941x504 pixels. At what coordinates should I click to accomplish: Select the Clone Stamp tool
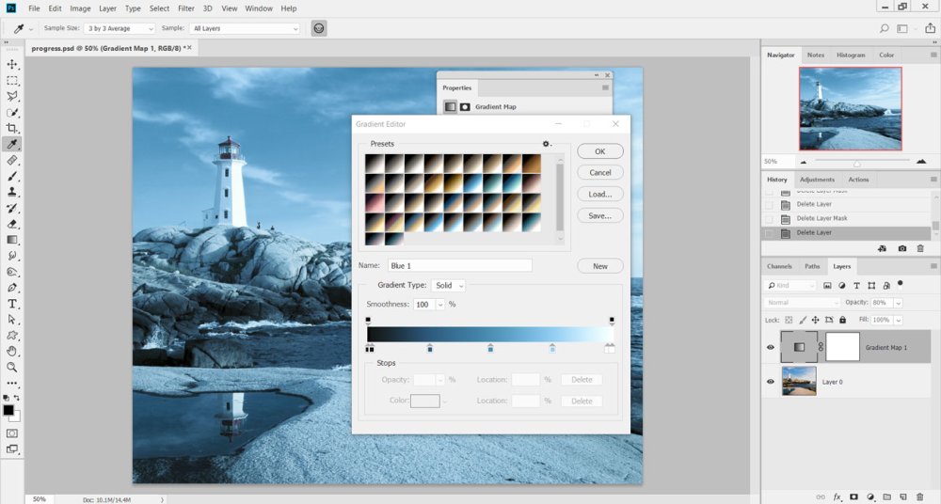(12, 192)
